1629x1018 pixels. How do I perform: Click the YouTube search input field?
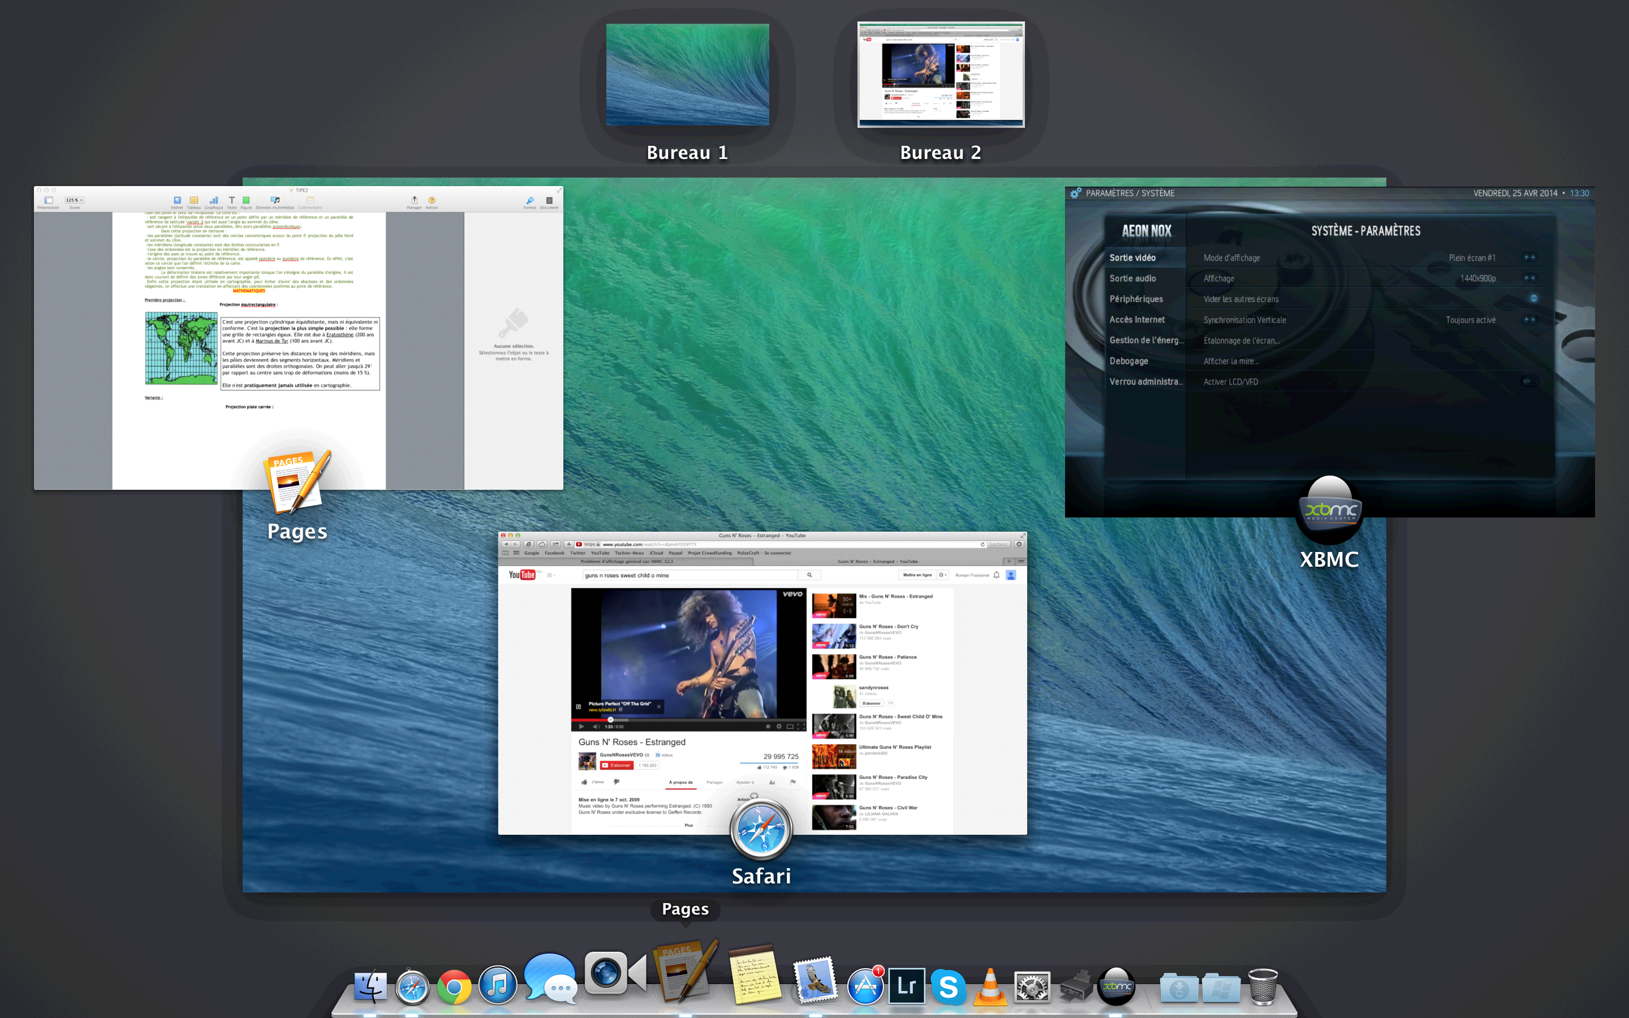(690, 575)
